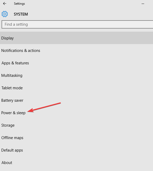Open Power & sleep settings

point(76,113)
